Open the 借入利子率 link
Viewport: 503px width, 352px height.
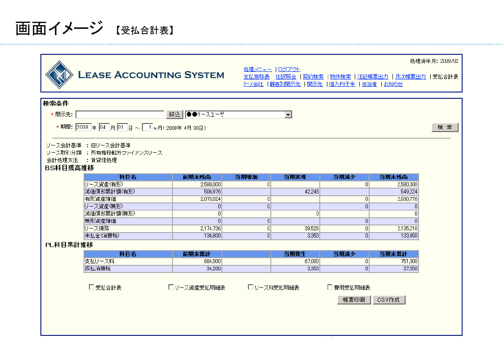point(342,84)
